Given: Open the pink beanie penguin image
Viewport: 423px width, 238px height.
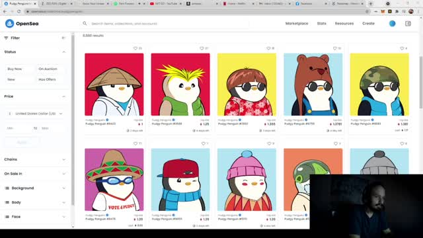Looking at the screenshot, I should [x=247, y=180].
